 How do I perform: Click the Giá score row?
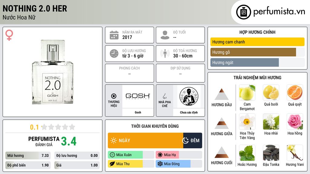pyautogui.click(x=77, y=165)
